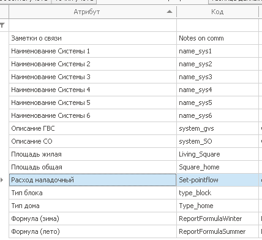The height and width of the screenshot is (240, 262).
Task: Sort by the Атрибут column header
Action: (92, 12)
